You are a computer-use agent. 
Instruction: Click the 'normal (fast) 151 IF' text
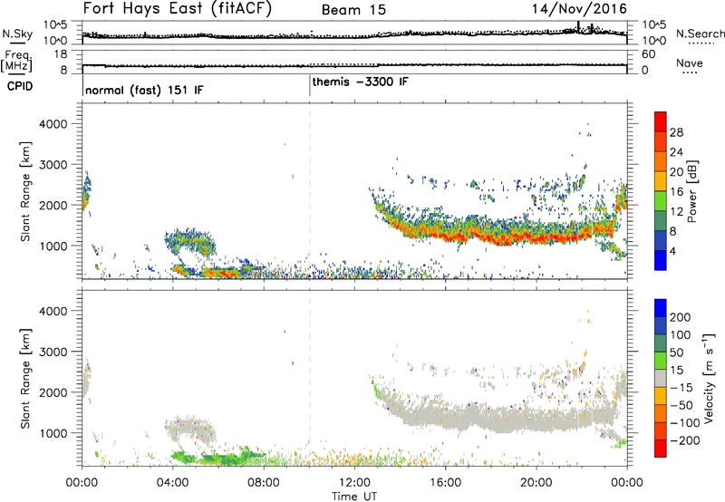coord(144,90)
